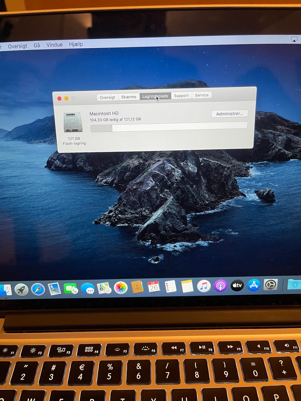This screenshot has height=401, width=301.
Task: Launch Music app from Dock
Action: (x=204, y=286)
